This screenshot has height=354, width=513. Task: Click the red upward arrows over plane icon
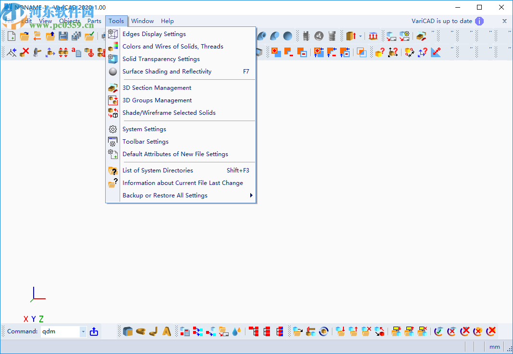click(373, 36)
